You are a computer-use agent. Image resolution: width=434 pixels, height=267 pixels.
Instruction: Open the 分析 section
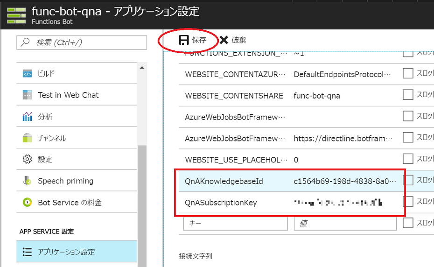(x=77, y=116)
